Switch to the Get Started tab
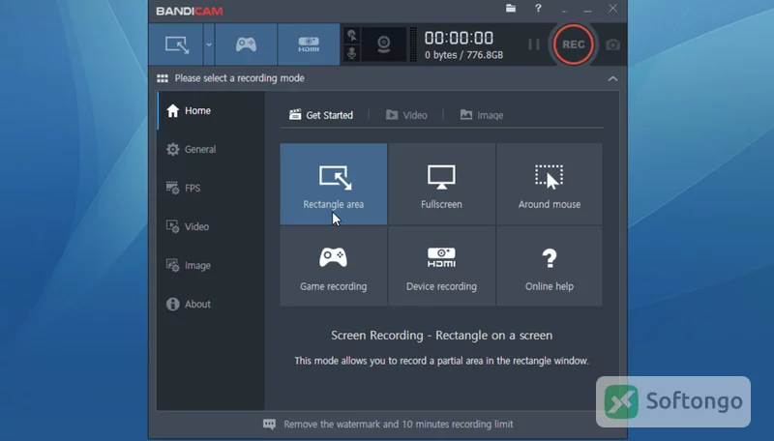774x441 pixels. (321, 115)
